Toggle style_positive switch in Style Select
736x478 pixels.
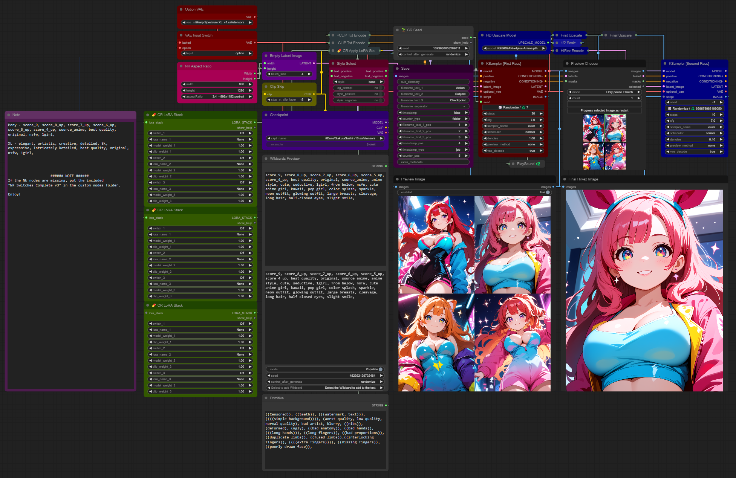[x=381, y=94]
